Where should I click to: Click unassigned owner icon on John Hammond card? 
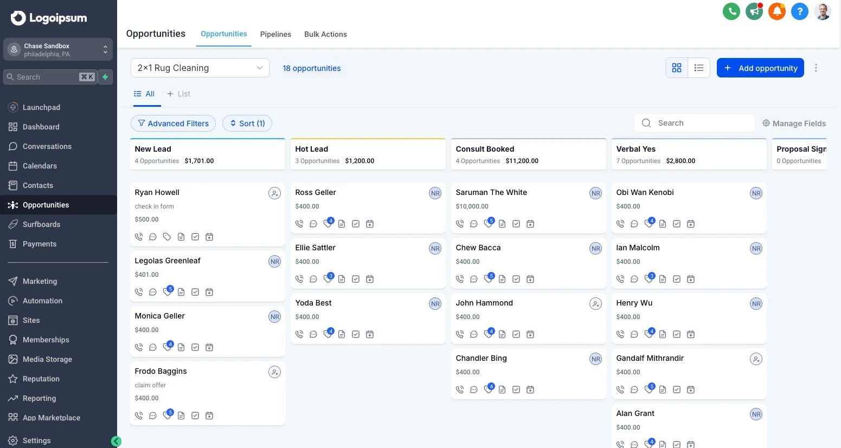coord(596,303)
